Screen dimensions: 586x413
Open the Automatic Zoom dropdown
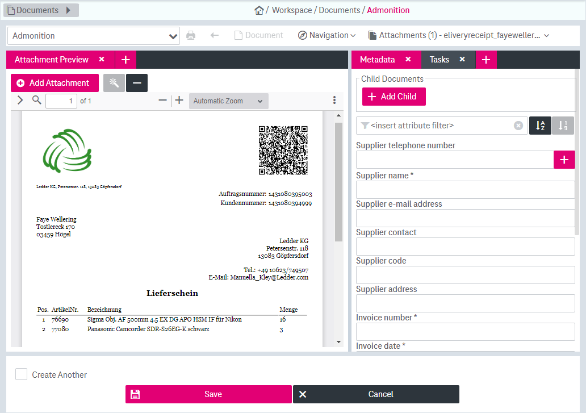(x=228, y=101)
